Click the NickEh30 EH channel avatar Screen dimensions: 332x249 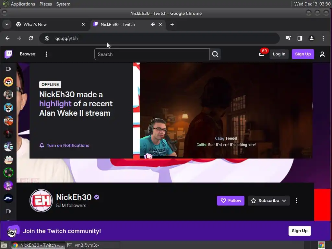[x=41, y=200]
